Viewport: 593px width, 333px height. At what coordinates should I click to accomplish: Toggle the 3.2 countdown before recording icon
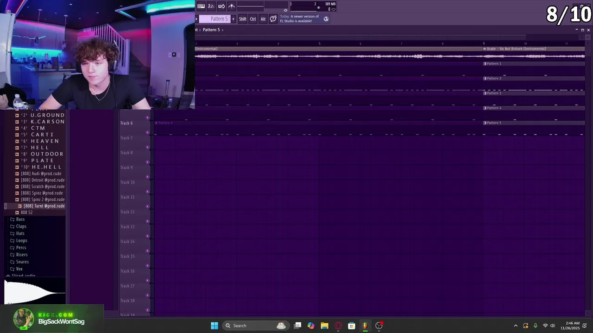click(211, 6)
